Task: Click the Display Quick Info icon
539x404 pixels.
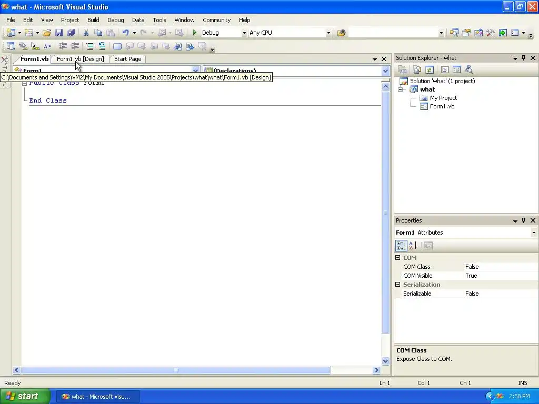Action: 35,46
